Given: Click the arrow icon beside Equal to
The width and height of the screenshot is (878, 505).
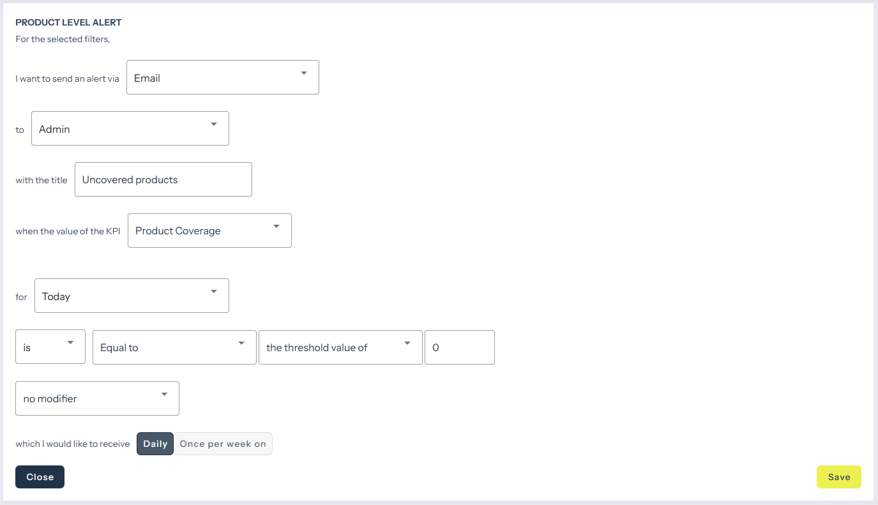Looking at the screenshot, I should click(241, 343).
